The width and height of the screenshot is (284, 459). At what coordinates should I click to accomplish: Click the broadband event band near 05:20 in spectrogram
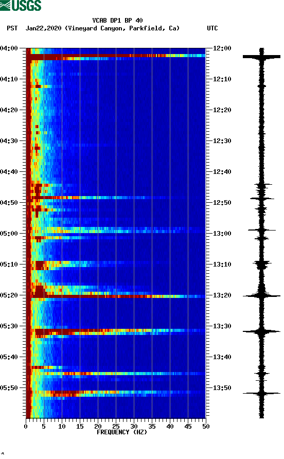(x=116, y=296)
